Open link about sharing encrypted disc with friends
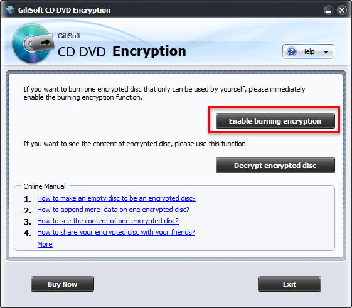352x308 pixels. tap(116, 232)
